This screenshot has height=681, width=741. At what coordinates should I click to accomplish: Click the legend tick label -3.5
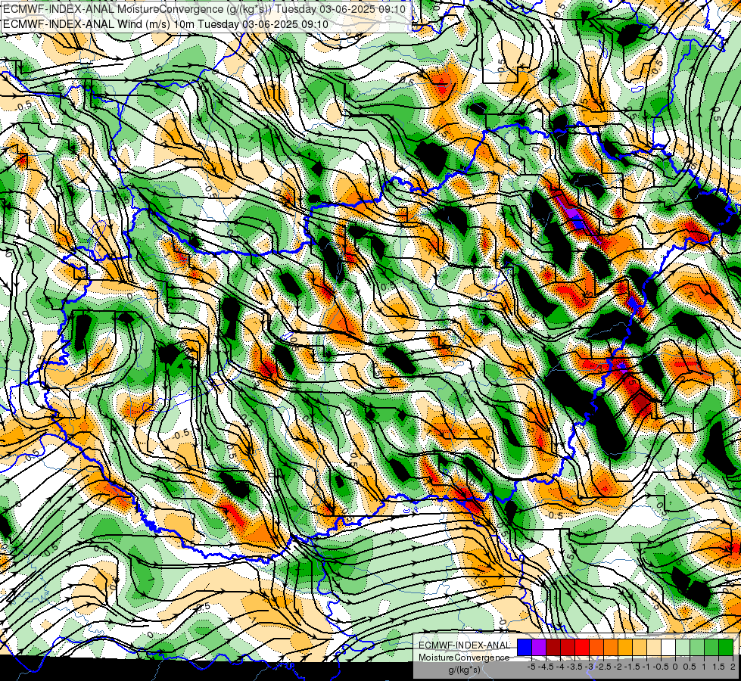pyautogui.click(x=574, y=667)
